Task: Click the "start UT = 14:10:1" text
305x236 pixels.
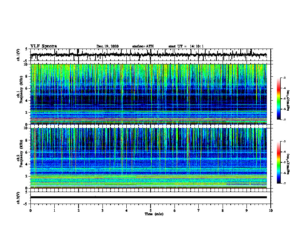Action: (186, 46)
